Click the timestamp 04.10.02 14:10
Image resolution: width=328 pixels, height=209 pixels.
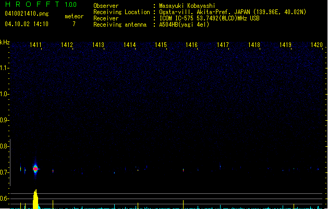[27, 24]
